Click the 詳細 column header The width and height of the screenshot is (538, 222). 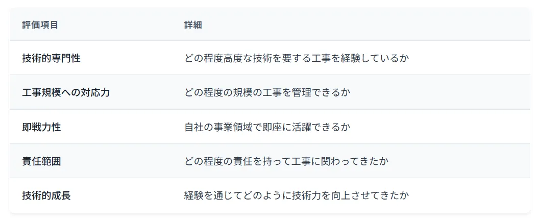(193, 24)
